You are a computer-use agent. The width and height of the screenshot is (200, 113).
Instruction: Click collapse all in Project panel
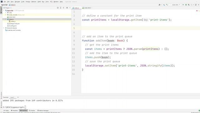tap(63, 8)
